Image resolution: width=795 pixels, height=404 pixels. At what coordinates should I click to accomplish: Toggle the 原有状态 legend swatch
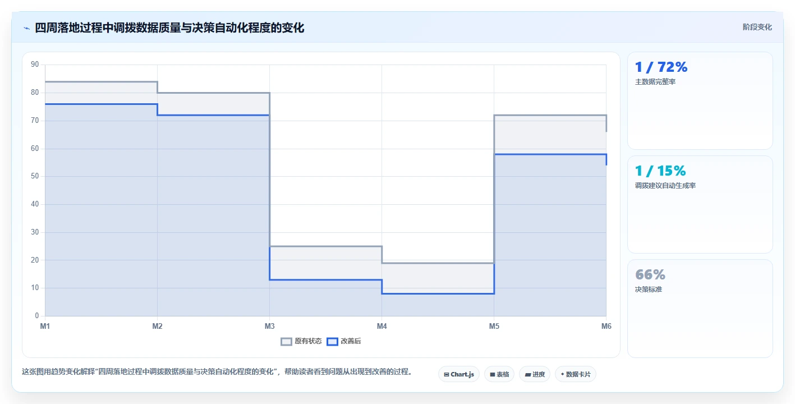click(x=286, y=341)
